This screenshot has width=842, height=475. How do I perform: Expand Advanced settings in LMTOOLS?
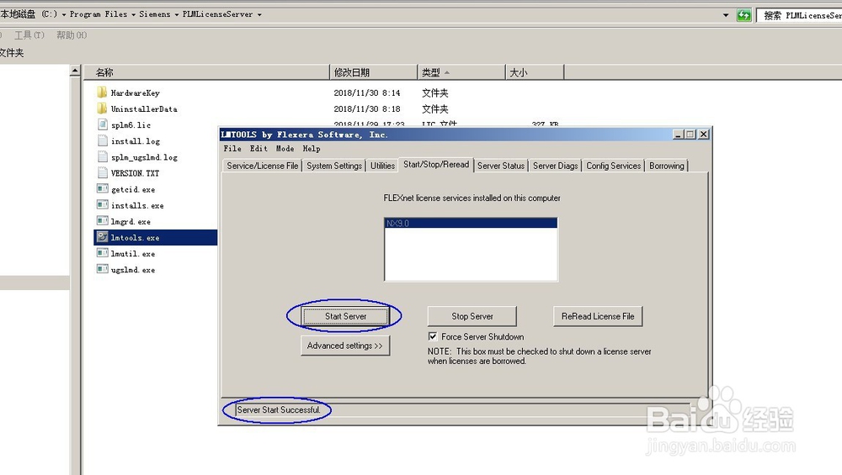coord(345,346)
